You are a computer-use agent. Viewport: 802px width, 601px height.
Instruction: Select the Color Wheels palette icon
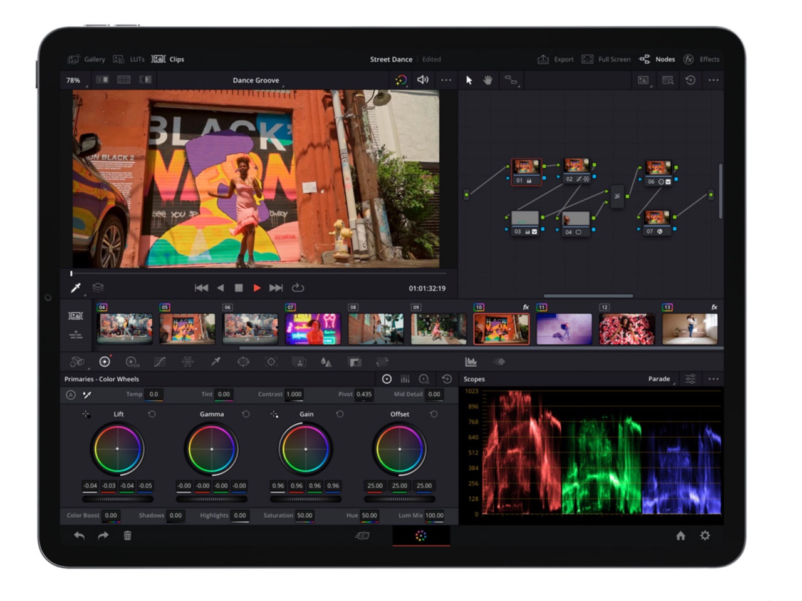point(105,362)
